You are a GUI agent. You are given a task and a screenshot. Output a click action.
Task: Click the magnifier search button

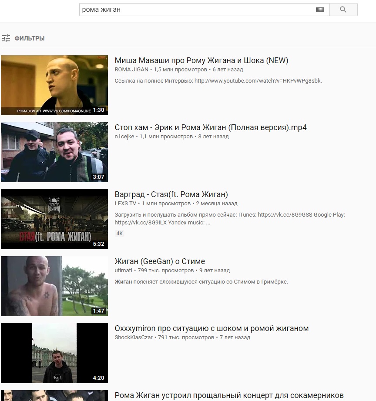[343, 10]
